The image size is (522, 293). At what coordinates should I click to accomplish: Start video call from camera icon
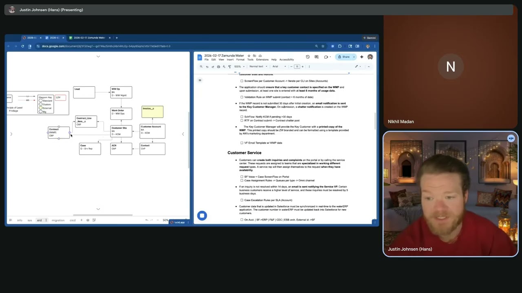[x=326, y=57]
